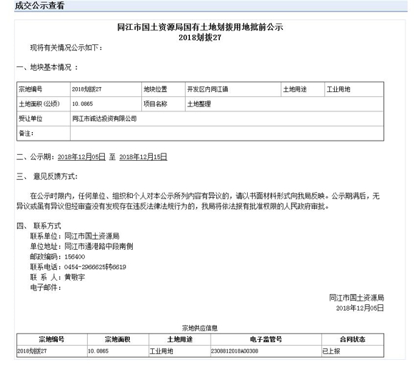This screenshot has height=372, width=414.
Task: Click the empty 备注 remarks cell
Action: tap(227, 134)
